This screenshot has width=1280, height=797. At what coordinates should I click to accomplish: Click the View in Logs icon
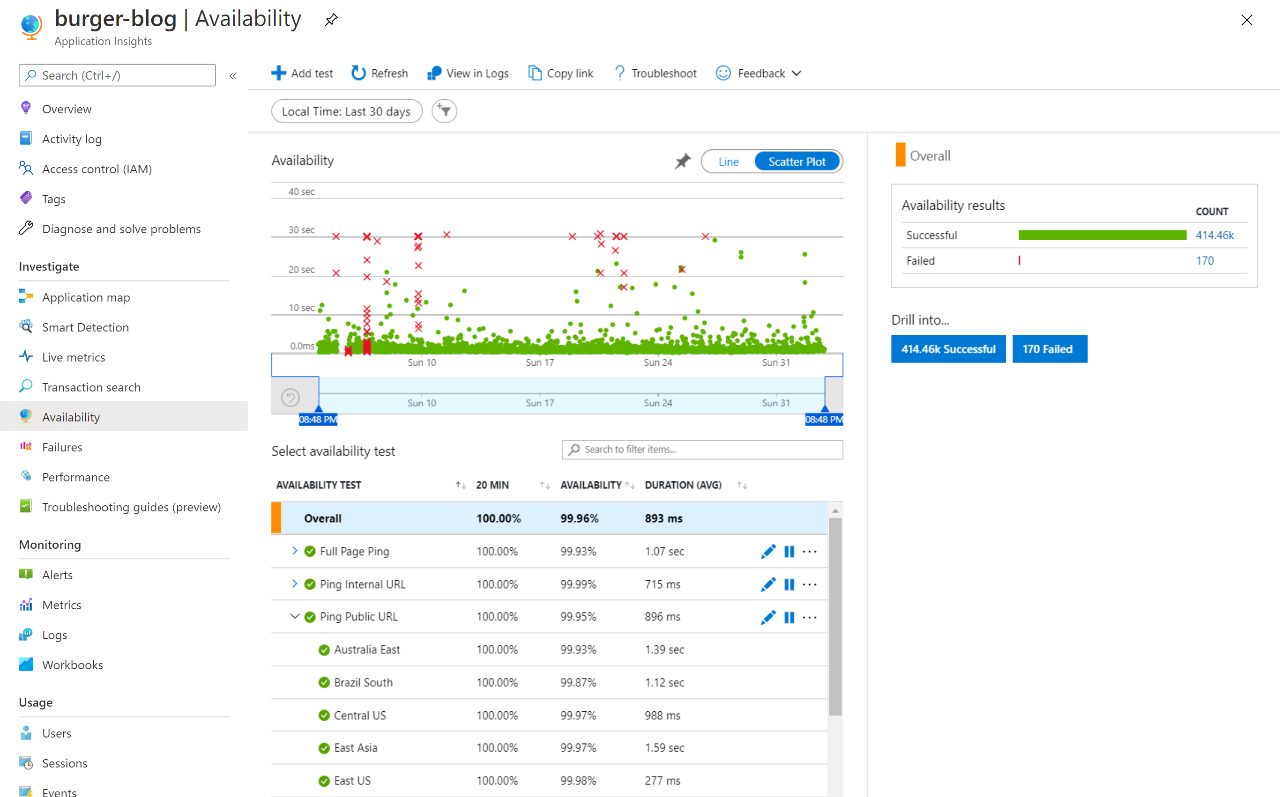tap(432, 74)
